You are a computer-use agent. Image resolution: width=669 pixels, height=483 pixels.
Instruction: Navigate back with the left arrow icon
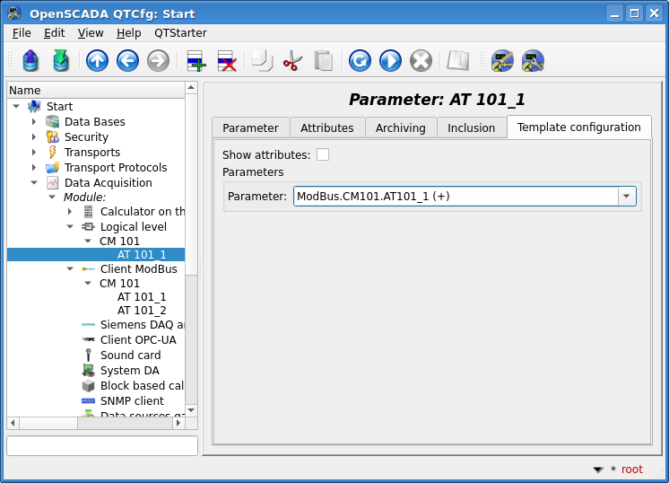(127, 61)
